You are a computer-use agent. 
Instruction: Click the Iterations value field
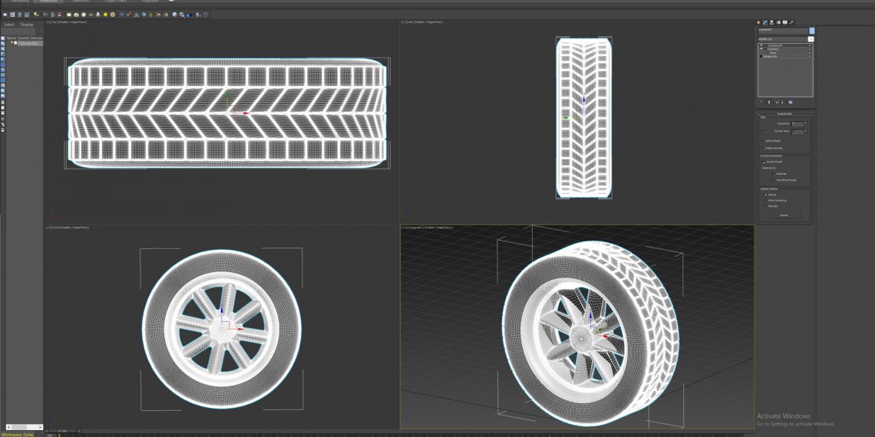pyautogui.click(x=797, y=123)
